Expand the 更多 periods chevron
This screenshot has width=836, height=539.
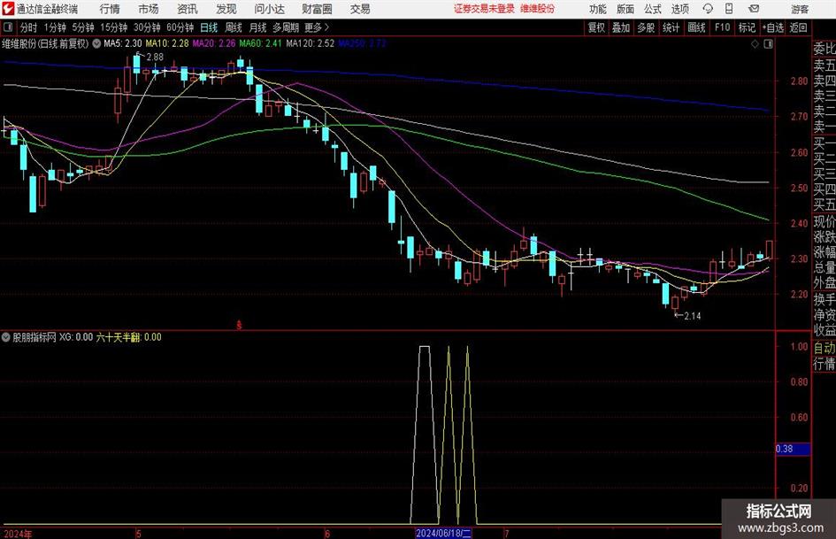[317, 27]
